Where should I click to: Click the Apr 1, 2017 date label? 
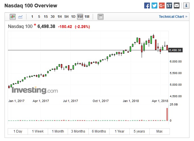pos(41,101)
